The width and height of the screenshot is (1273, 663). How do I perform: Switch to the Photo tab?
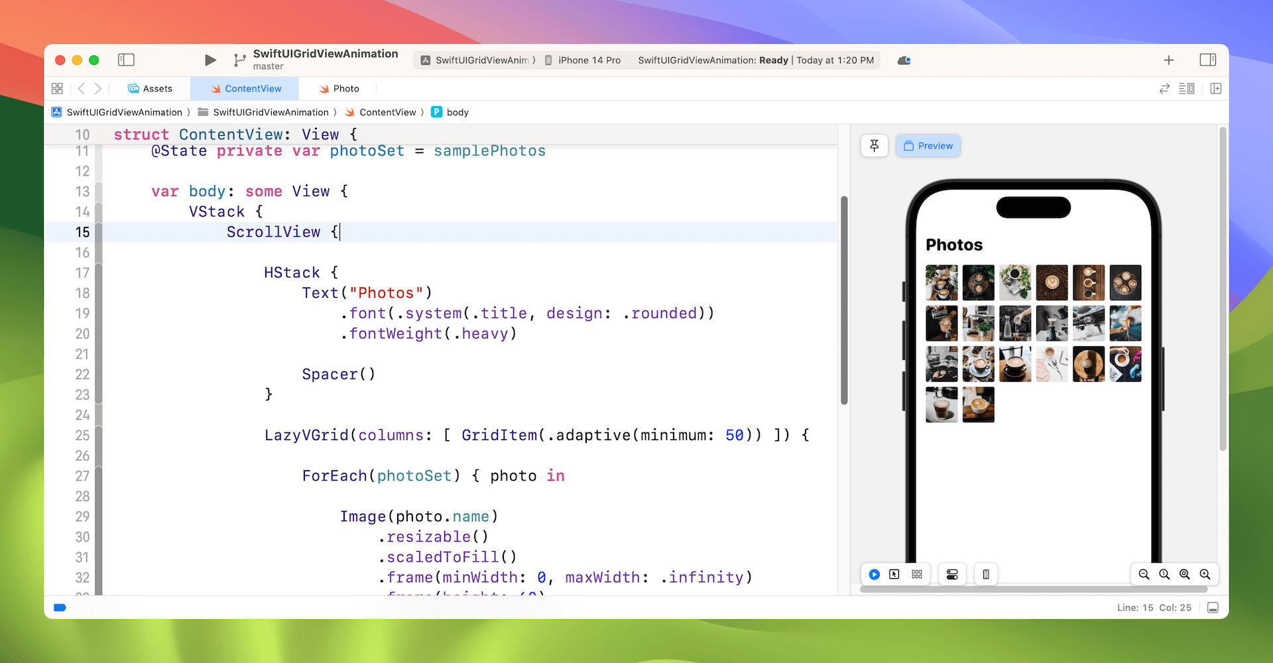coord(339,89)
